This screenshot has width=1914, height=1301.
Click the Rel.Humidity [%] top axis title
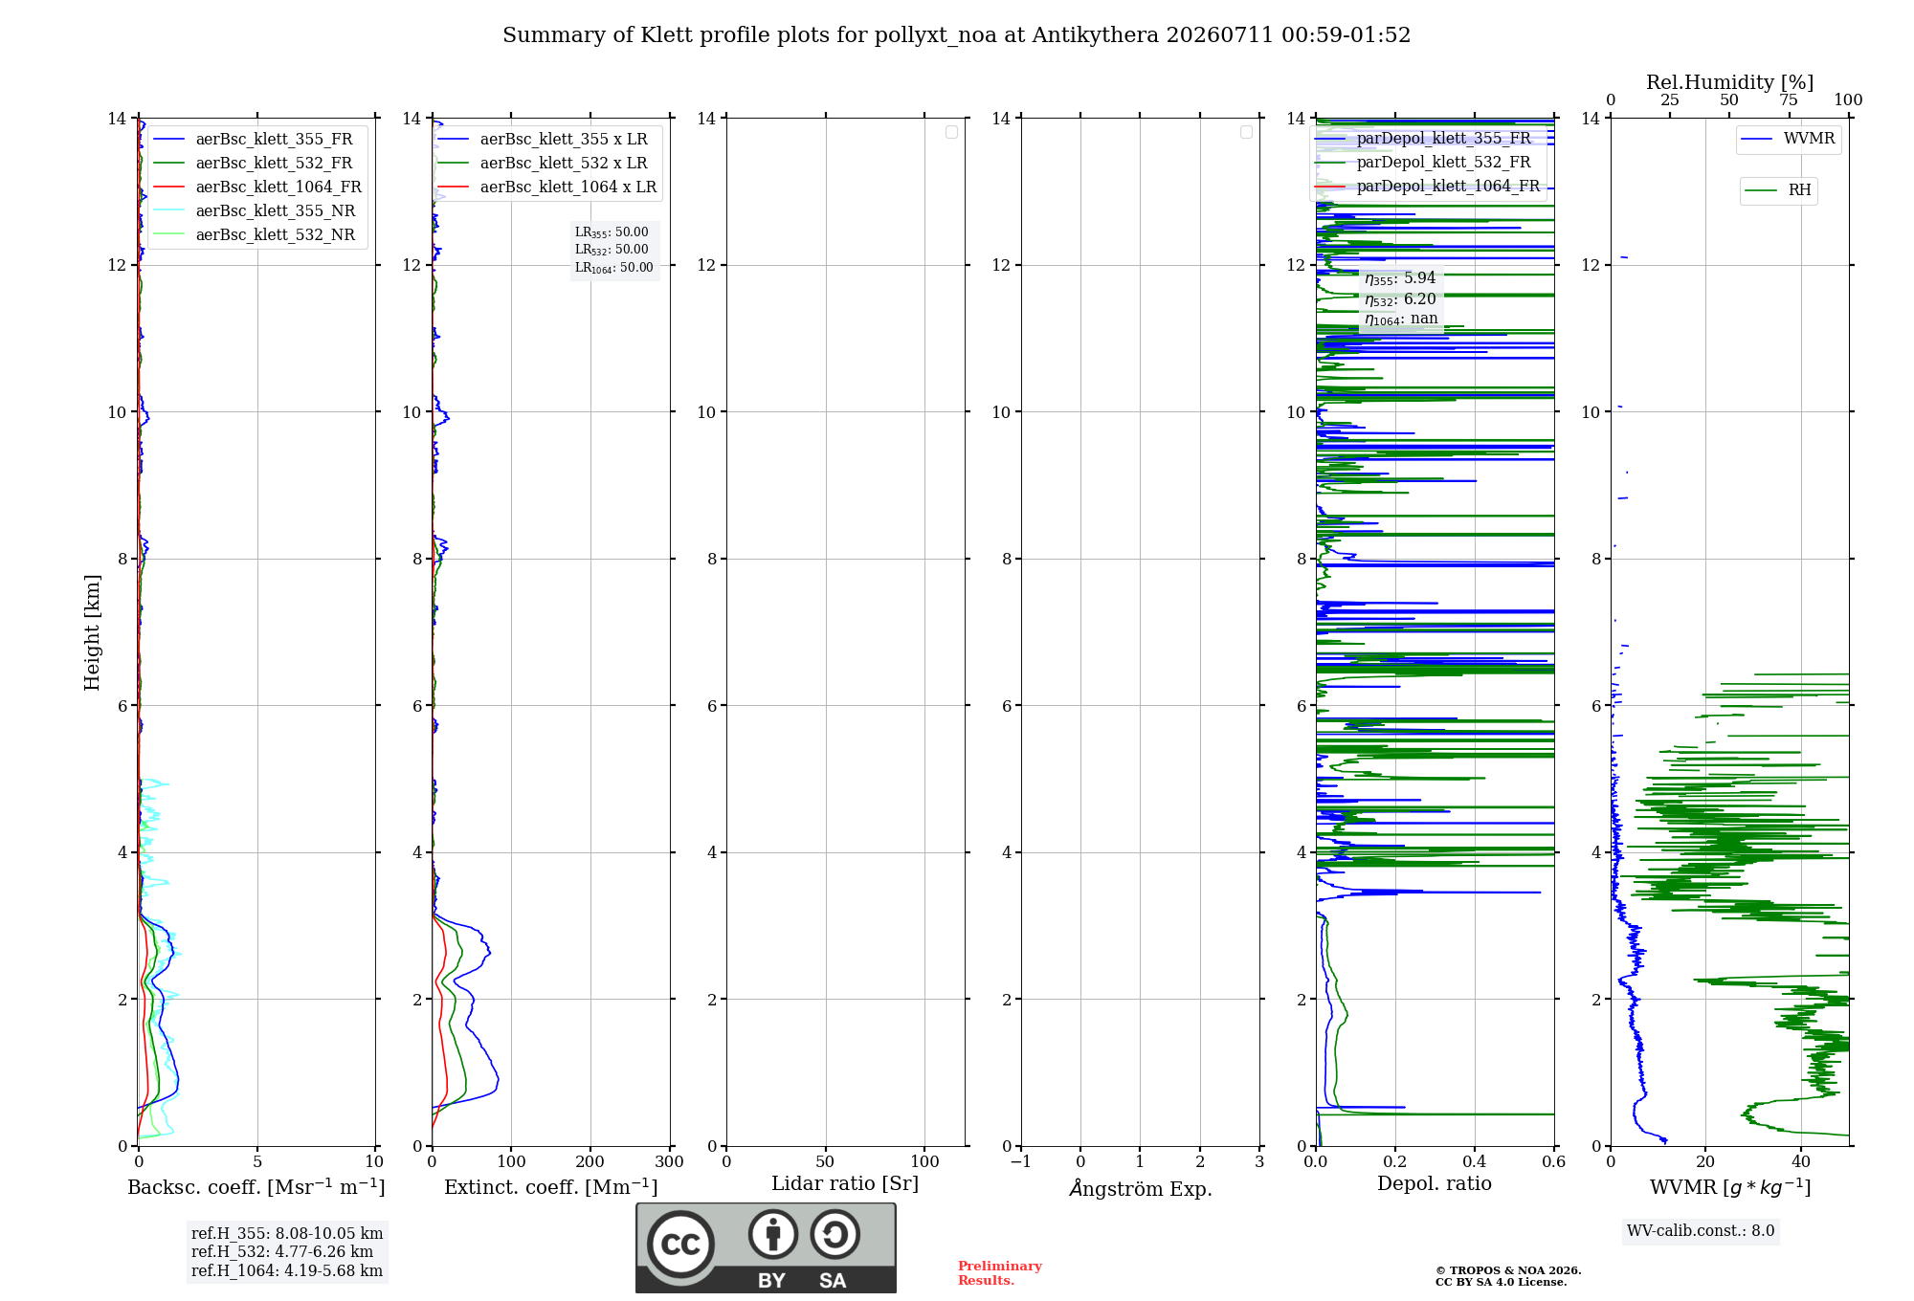[x=1730, y=82]
